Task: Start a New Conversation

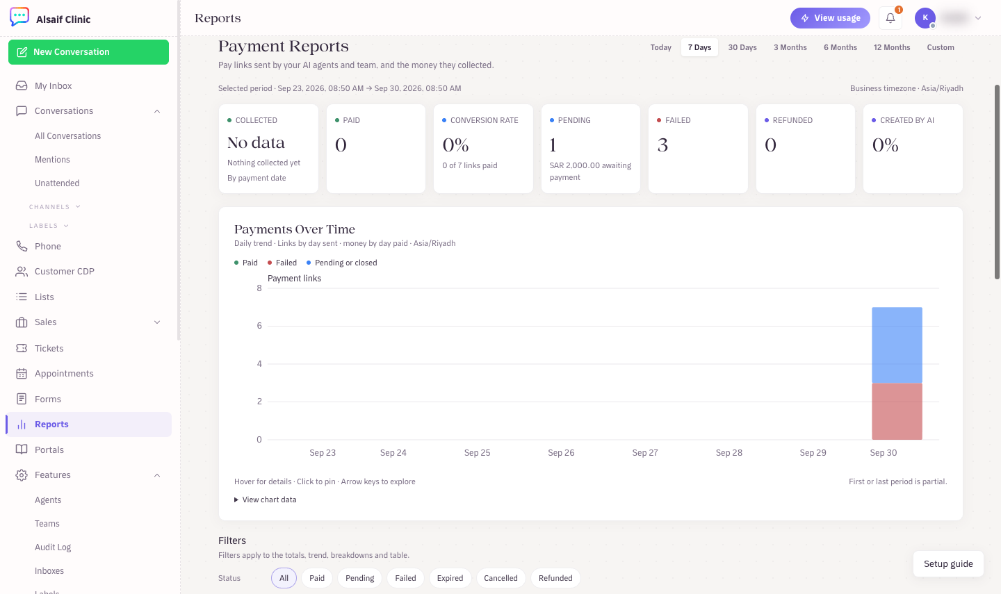Action: tap(88, 52)
